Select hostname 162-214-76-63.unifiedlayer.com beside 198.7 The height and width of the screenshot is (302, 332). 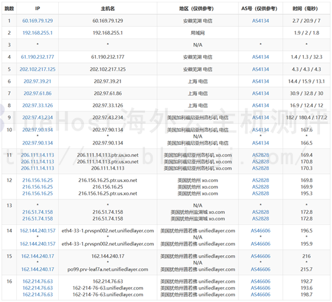107,294
